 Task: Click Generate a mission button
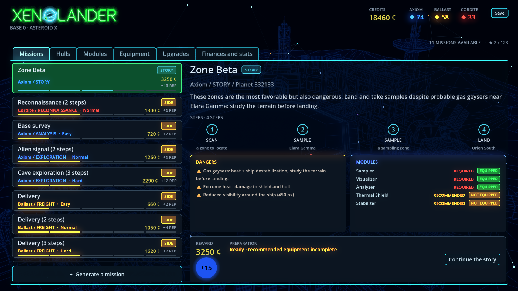97,274
